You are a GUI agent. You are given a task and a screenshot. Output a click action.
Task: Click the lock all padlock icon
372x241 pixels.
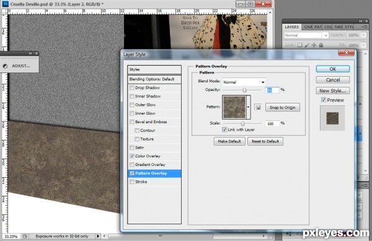coord(321,45)
